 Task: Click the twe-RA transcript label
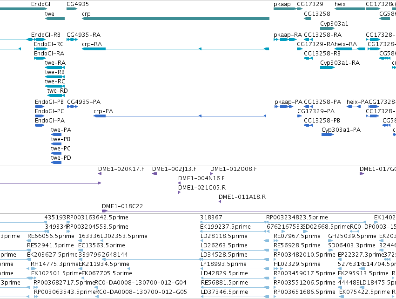[55, 63]
